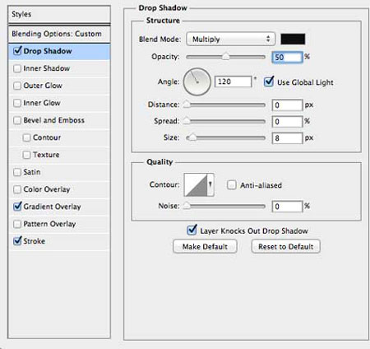Select the Pattern Overlay style label
Image resolution: width=370 pixels, height=349 pixels.
click(x=49, y=224)
